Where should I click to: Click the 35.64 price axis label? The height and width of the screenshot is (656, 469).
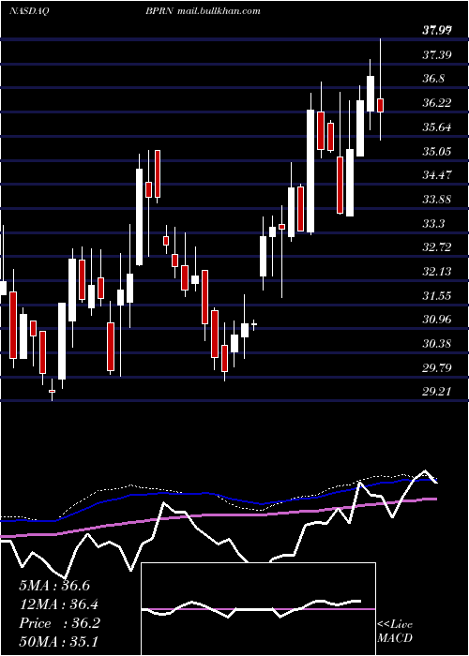[437, 127]
